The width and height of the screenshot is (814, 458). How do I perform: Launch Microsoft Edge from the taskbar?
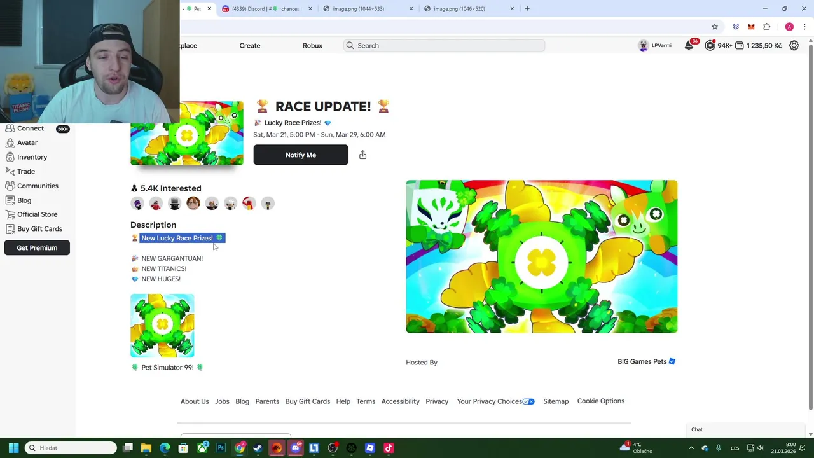pos(165,448)
